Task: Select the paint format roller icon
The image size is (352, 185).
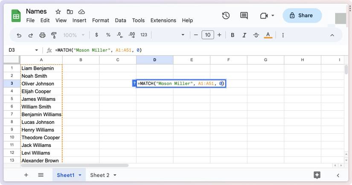Action: [x=54, y=35]
